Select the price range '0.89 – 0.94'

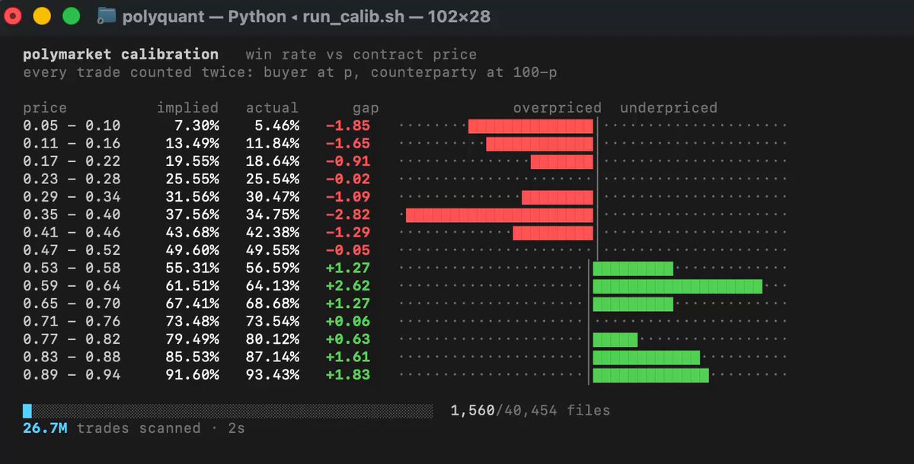click(x=72, y=375)
